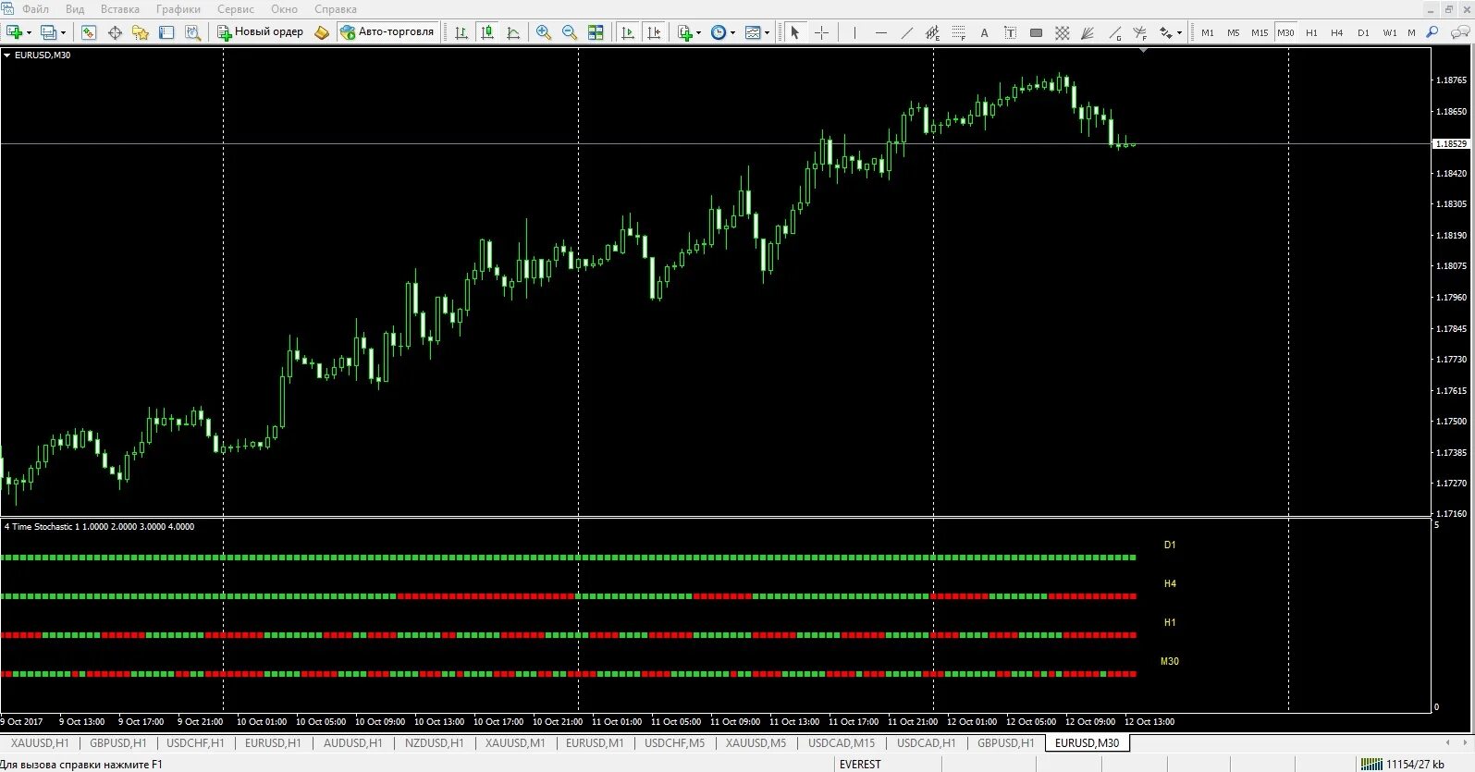Select D1 timeframe in toolbar

point(1363,32)
